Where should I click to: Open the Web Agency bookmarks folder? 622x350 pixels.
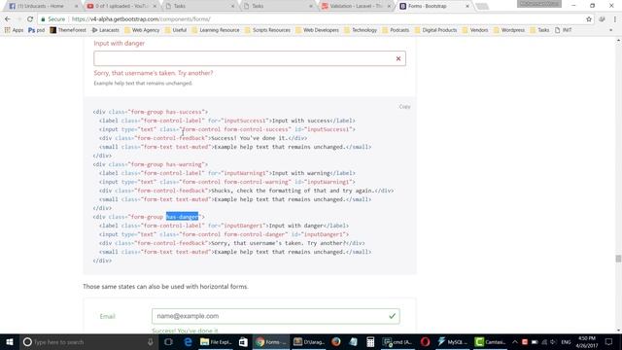tap(142, 30)
